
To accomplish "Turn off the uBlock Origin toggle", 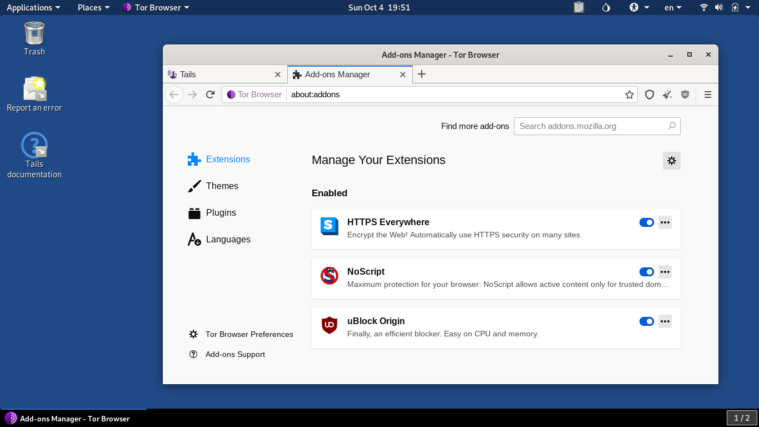I will pyautogui.click(x=647, y=321).
